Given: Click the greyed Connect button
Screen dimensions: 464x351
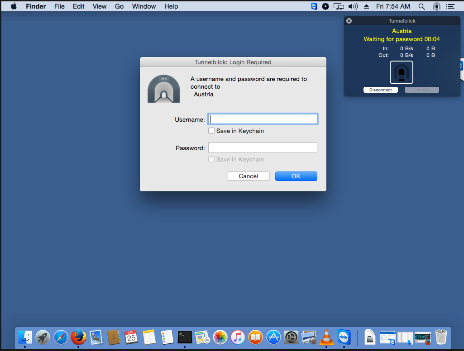Looking at the screenshot, I should [422, 90].
